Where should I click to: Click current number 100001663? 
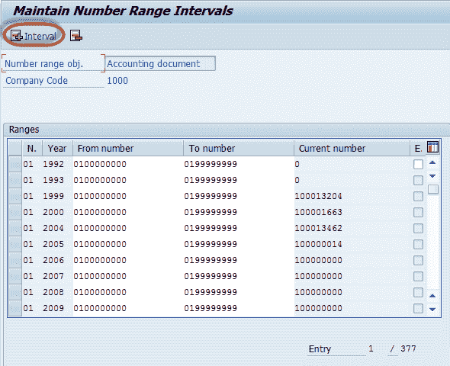tap(319, 213)
